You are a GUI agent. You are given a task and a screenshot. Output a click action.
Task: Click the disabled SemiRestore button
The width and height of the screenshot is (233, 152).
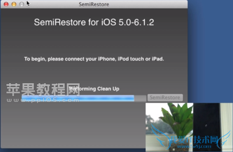(165, 98)
